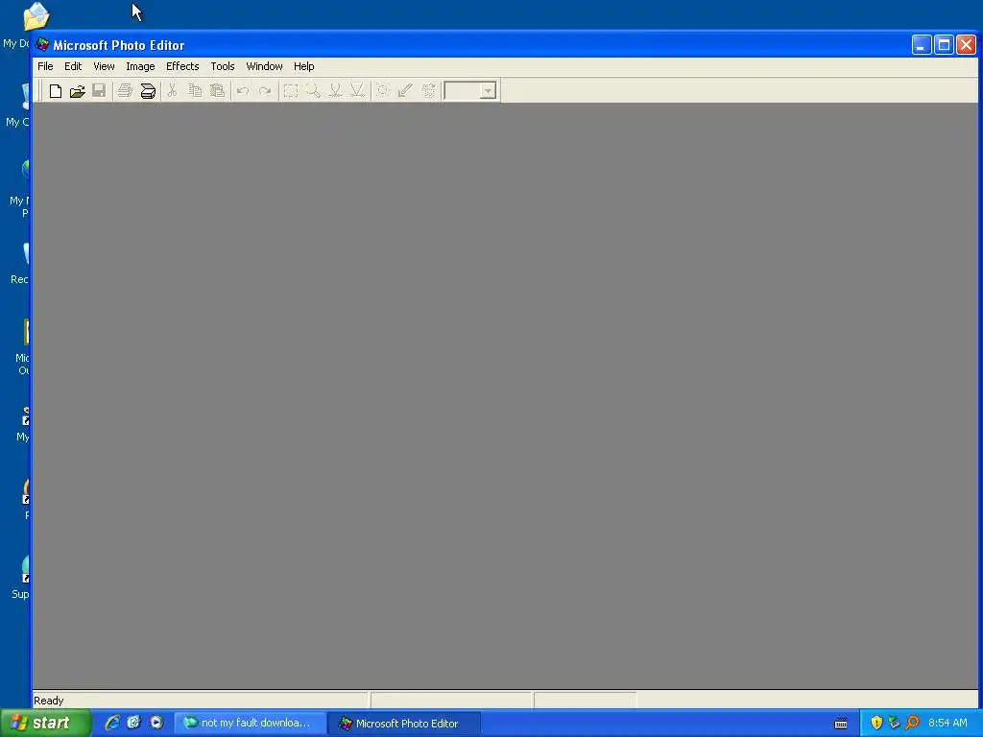Open the Image menu

click(140, 66)
